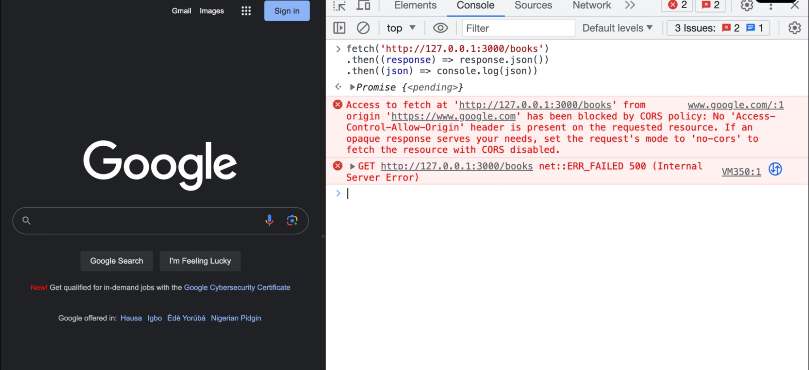Start voice search with microphone icon

pyautogui.click(x=269, y=220)
